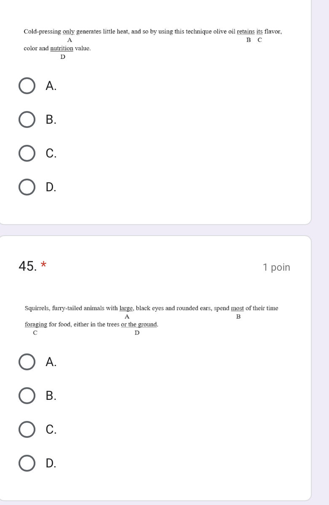This screenshot has width=329, height=505.
Task: Click the "1 poin" score label
Action: [x=276, y=267]
